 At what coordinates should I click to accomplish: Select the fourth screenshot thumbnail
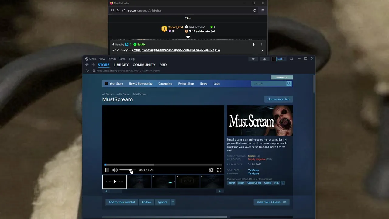click(188, 182)
